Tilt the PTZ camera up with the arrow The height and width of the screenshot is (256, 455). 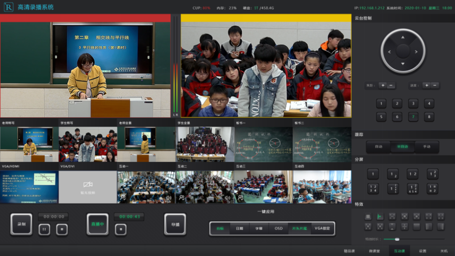[x=403, y=38]
